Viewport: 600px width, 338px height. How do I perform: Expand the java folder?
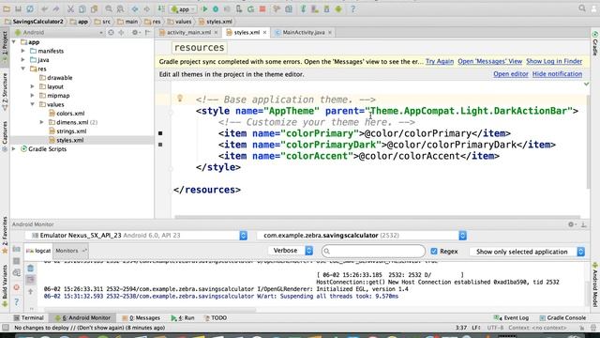click(22, 59)
